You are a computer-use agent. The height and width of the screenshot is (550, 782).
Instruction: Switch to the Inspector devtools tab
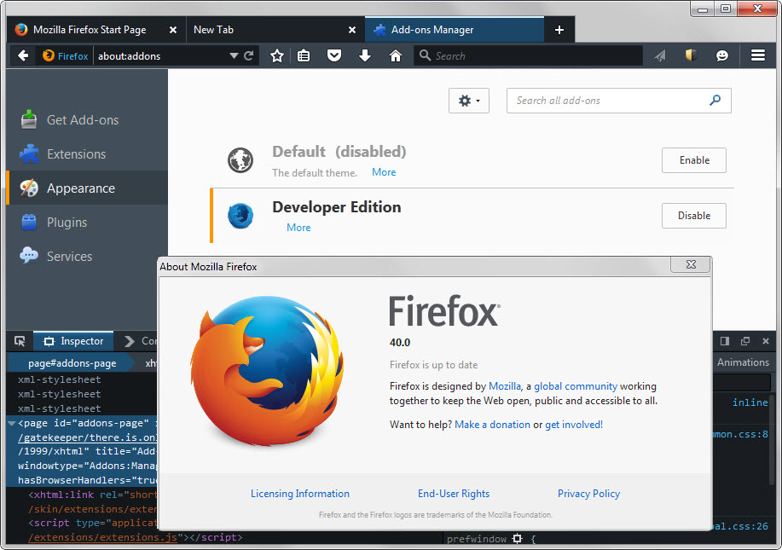click(x=73, y=341)
